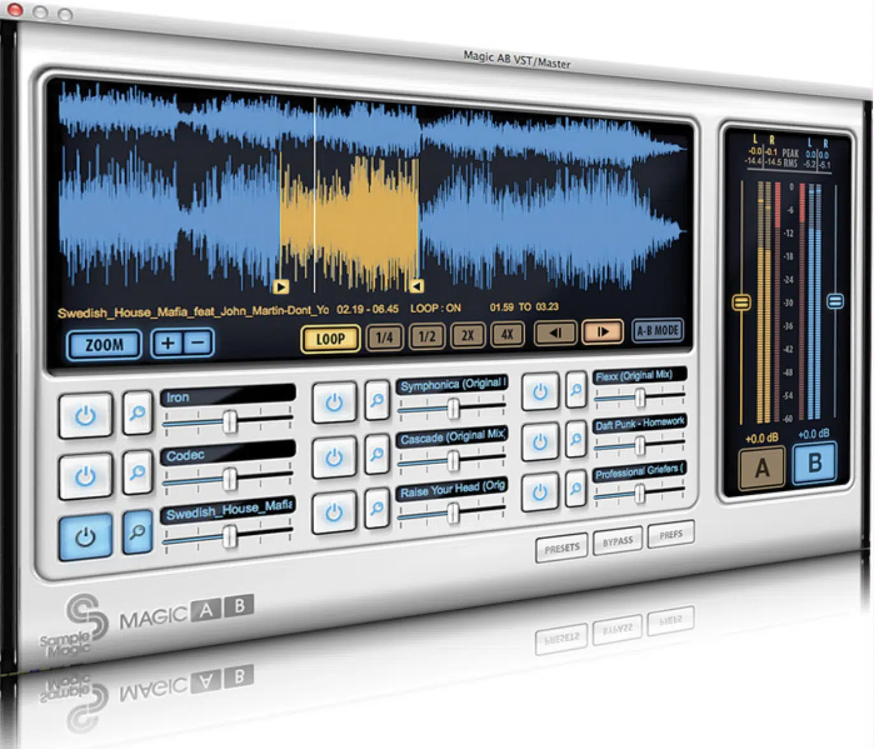Toggle power for the Codec track
This screenshot has height=749, width=874.
point(85,476)
